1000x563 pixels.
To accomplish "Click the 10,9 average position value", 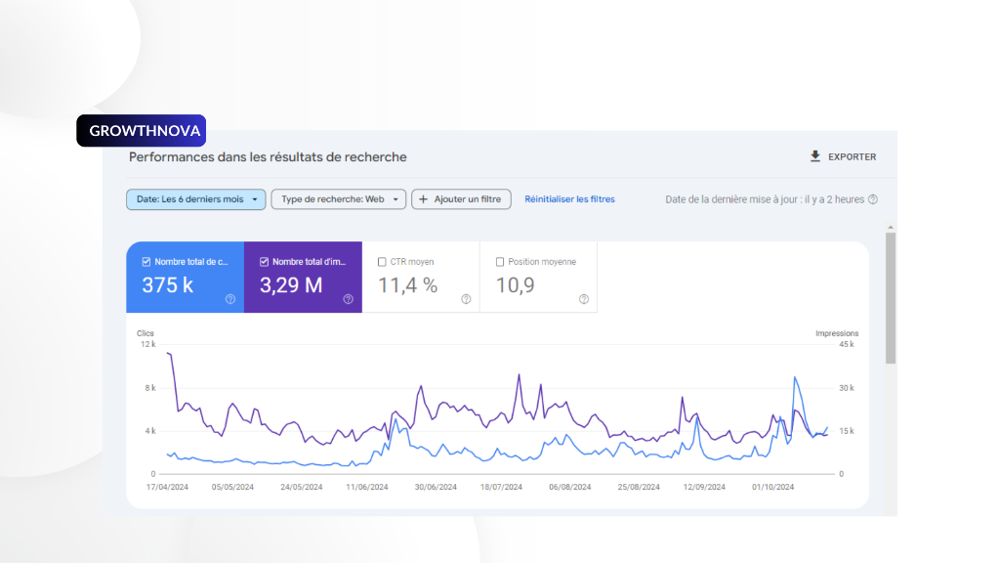I will tap(516, 285).
